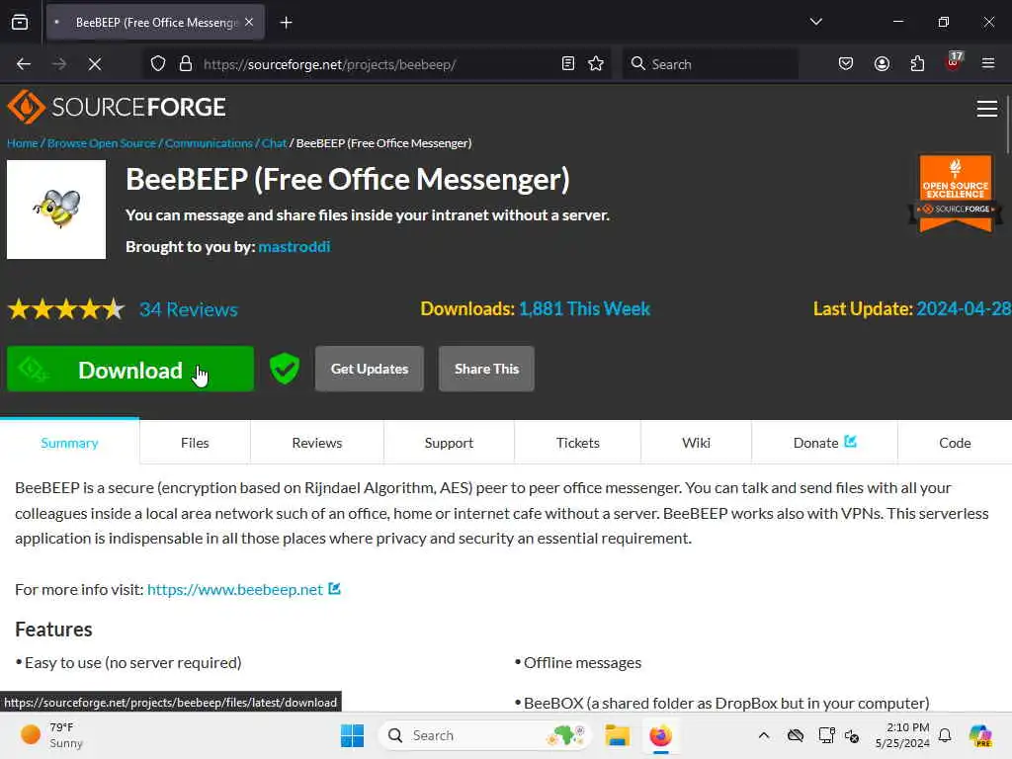
Task: Bookmark this page with star icon
Action: 596,64
